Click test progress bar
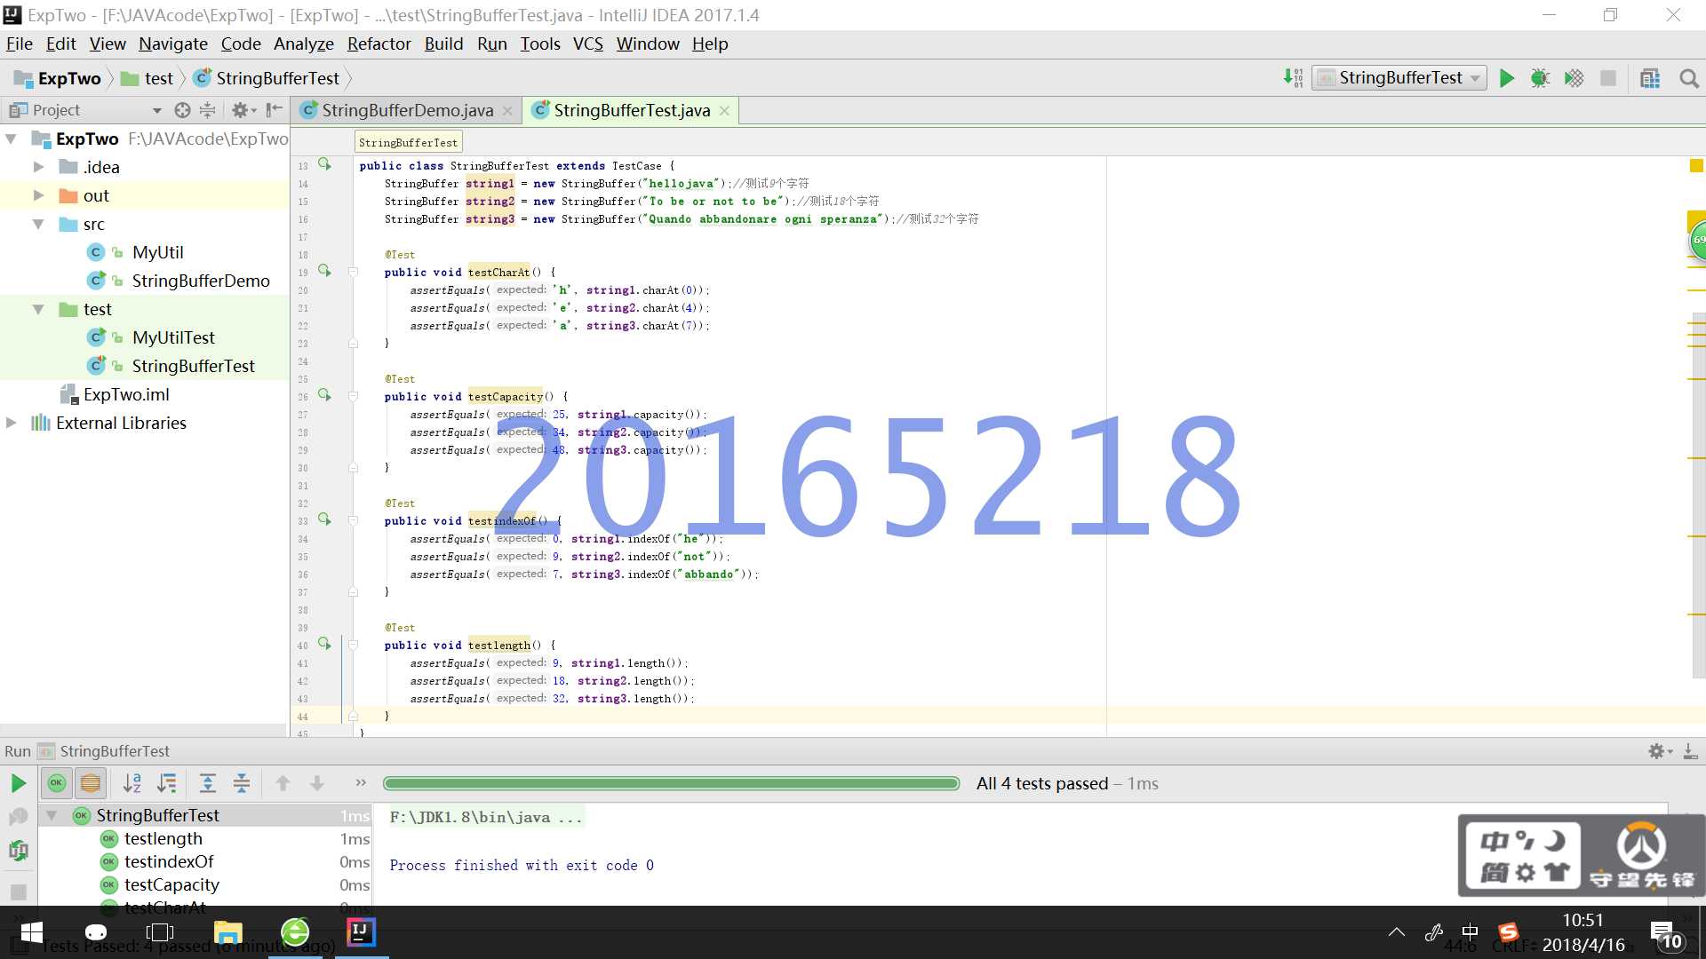Viewport: 1706px width, 959px height. pyautogui.click(x=671, y=783)
